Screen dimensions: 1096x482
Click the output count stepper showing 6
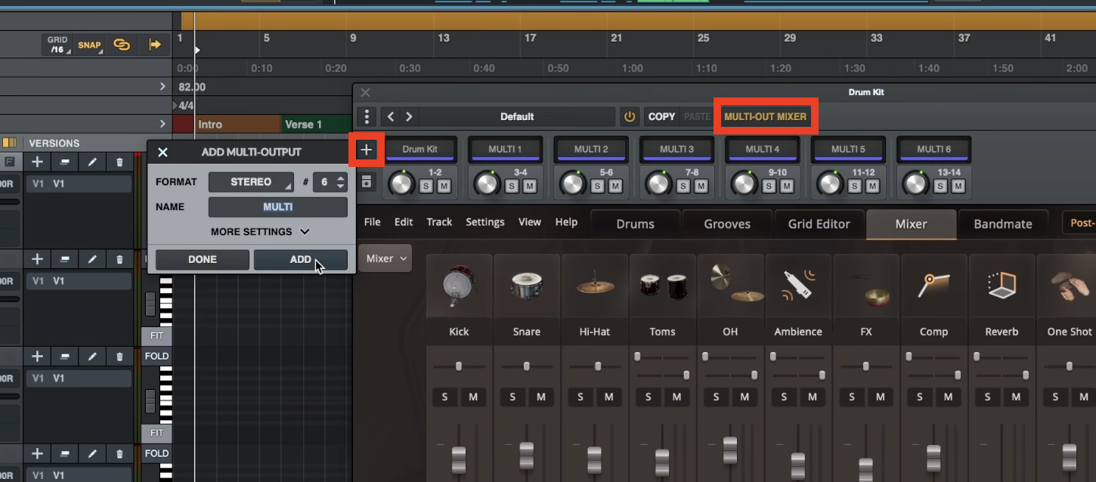tap(341, 182)
